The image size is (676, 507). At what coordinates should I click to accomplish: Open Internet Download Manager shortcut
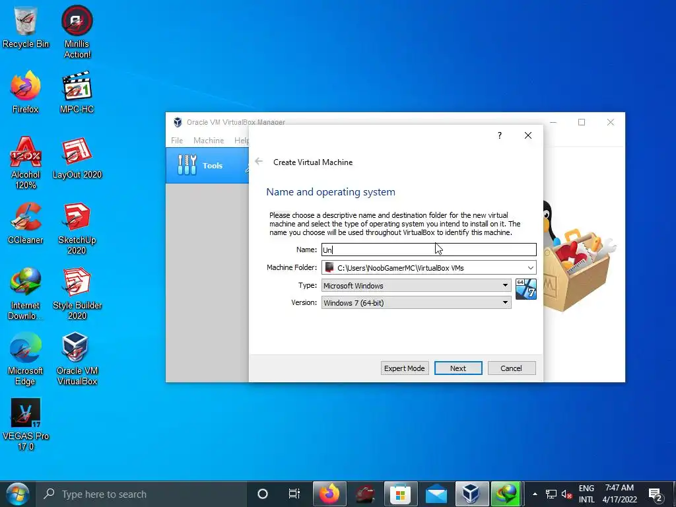click(x=26, y=294)
